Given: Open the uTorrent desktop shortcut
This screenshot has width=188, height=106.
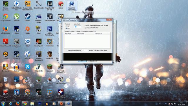Looking at the screenshot, I should [16, 17].
